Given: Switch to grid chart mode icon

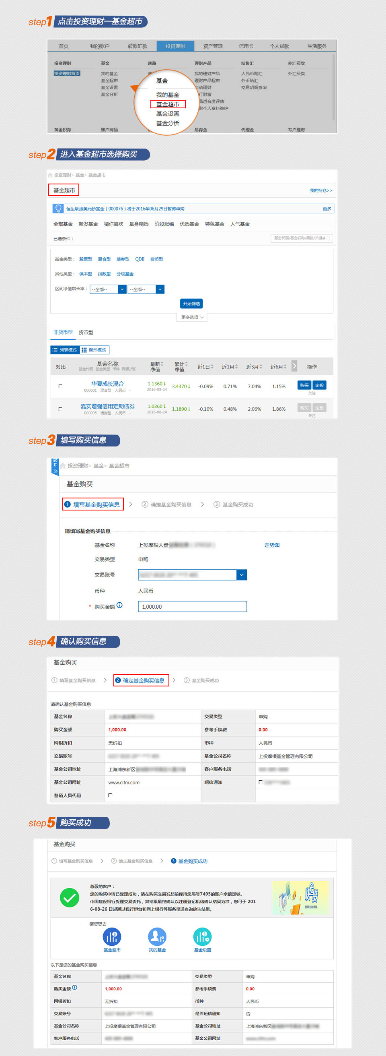Looking at the screenshot, I should coord(84,350).
